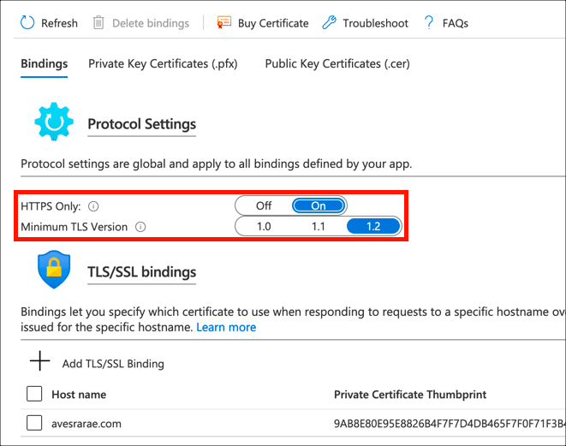The height and width of the screenshot is (446, 566).
Task: Check the avesrarae.com binding checkbox
Action: pos(35,422)
